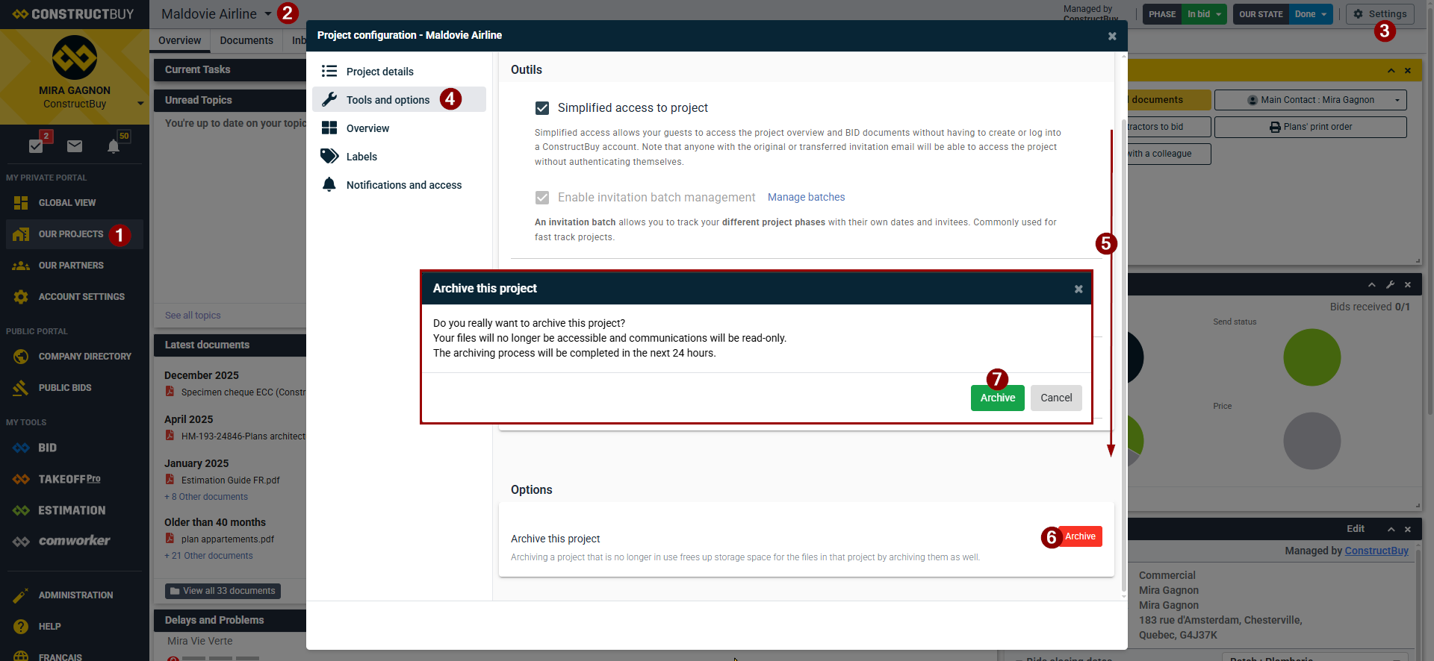This screenshot has width=1434, height=661.
Task: Switch to the Overview project tab
Action: tap(179, 41)
